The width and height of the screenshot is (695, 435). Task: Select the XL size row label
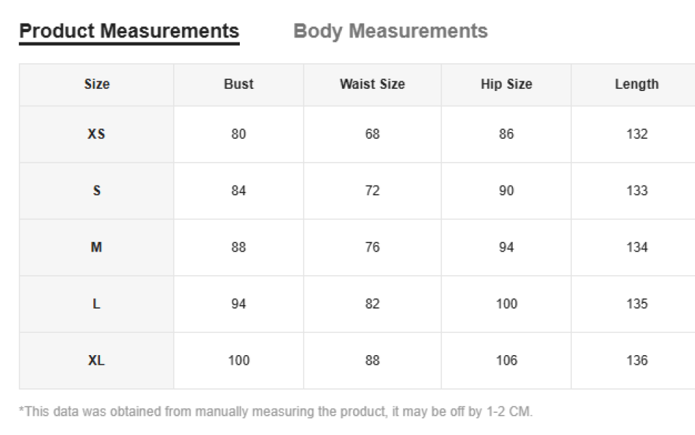tap(97, 361)
